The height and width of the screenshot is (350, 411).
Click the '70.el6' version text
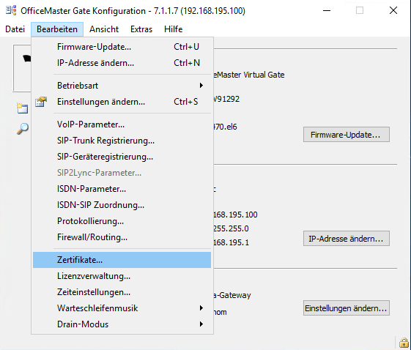[225, 127]
